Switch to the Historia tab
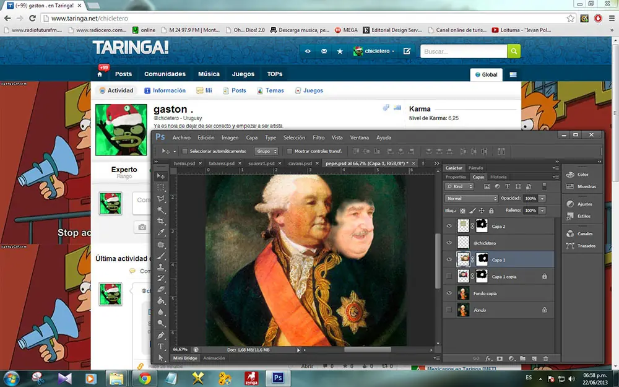The height and width of the screenshot is (387, 619). pos(498,177)
